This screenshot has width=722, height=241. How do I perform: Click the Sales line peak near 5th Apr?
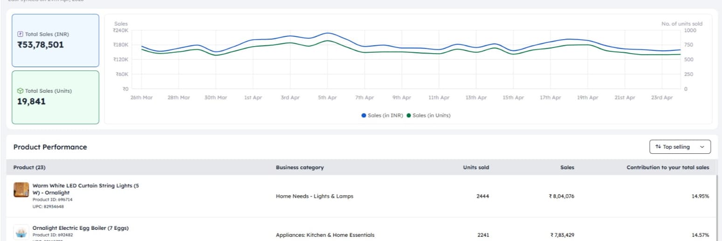tap(328, 33)
